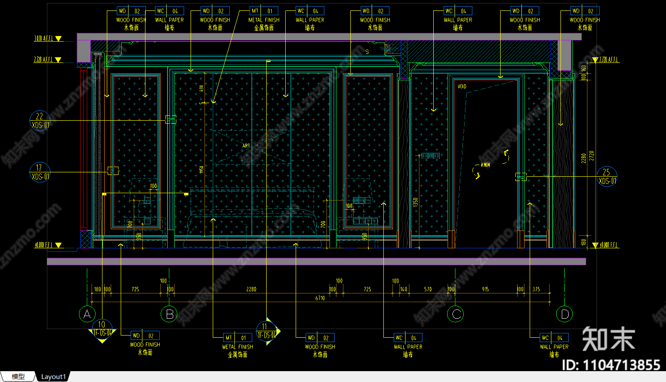Select the right 2720 A.F.F.L elevation label
Screen dimensions: 666x382
(609, 60)
